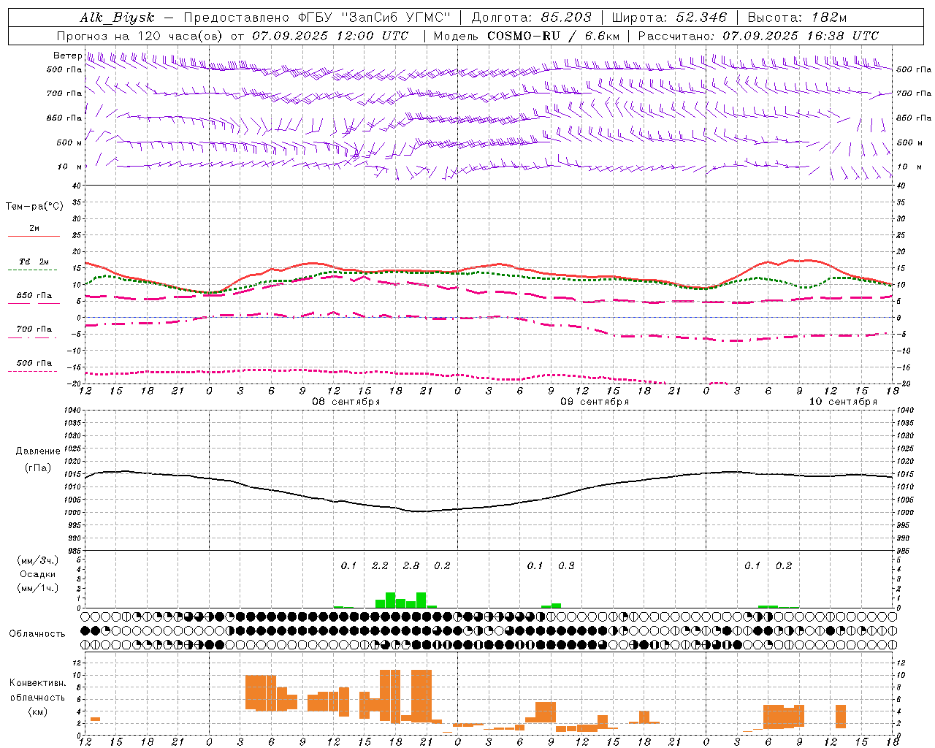
Task: Click the Ветер section label
Action: tap(67, 56)
